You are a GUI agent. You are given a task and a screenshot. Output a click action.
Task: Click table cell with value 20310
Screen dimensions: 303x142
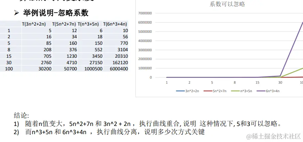pos(122,56)
